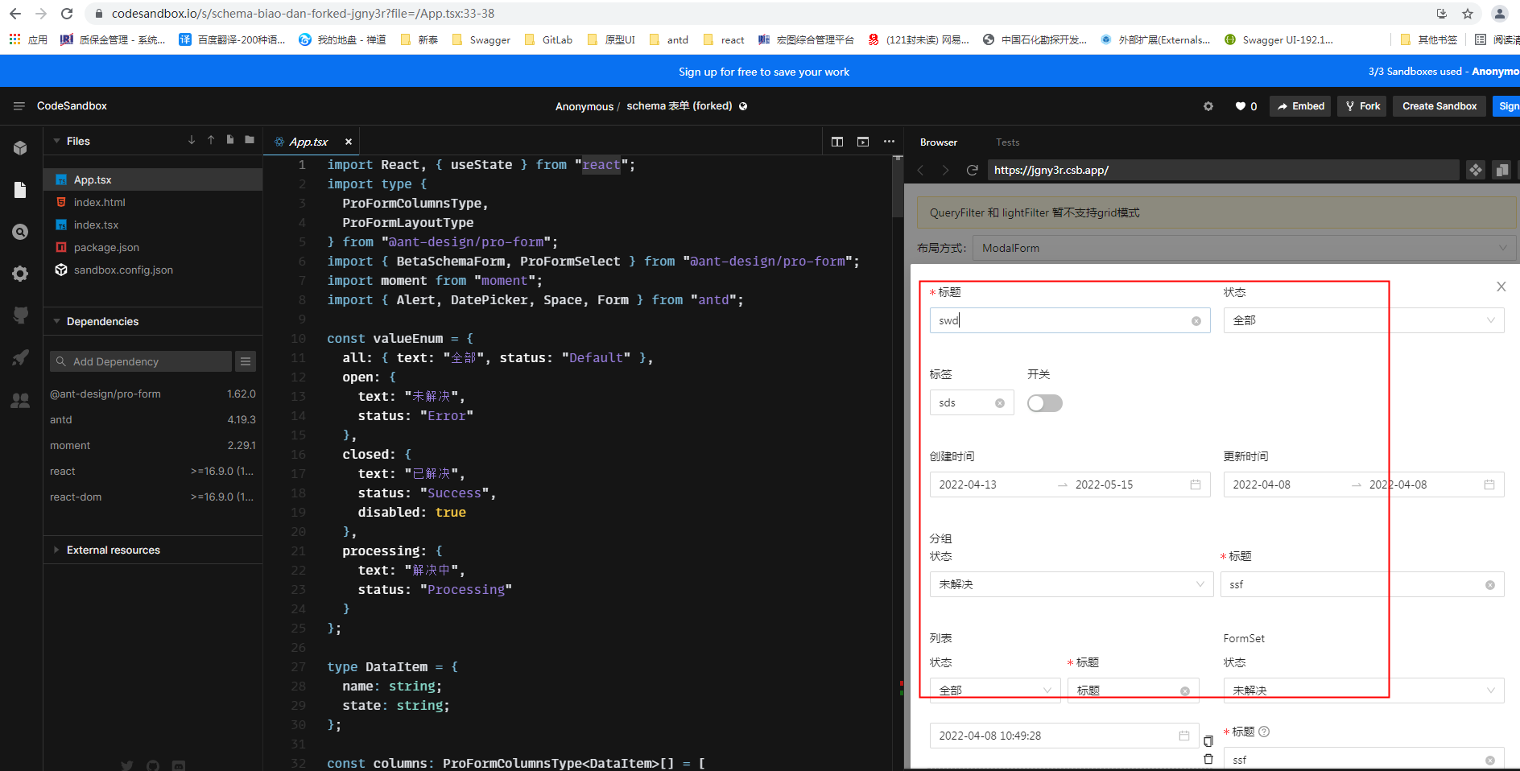Open the Deployment rocket panel

click(x=20, y=358)
